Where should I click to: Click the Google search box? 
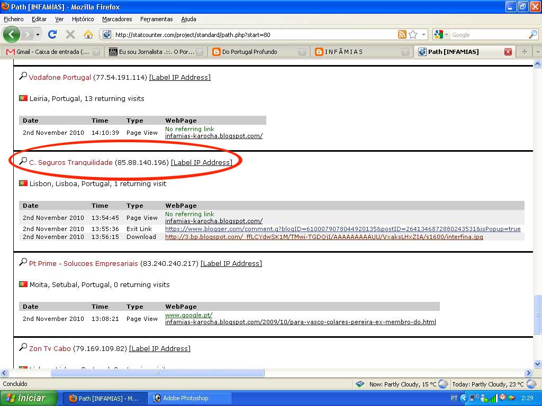489,34
